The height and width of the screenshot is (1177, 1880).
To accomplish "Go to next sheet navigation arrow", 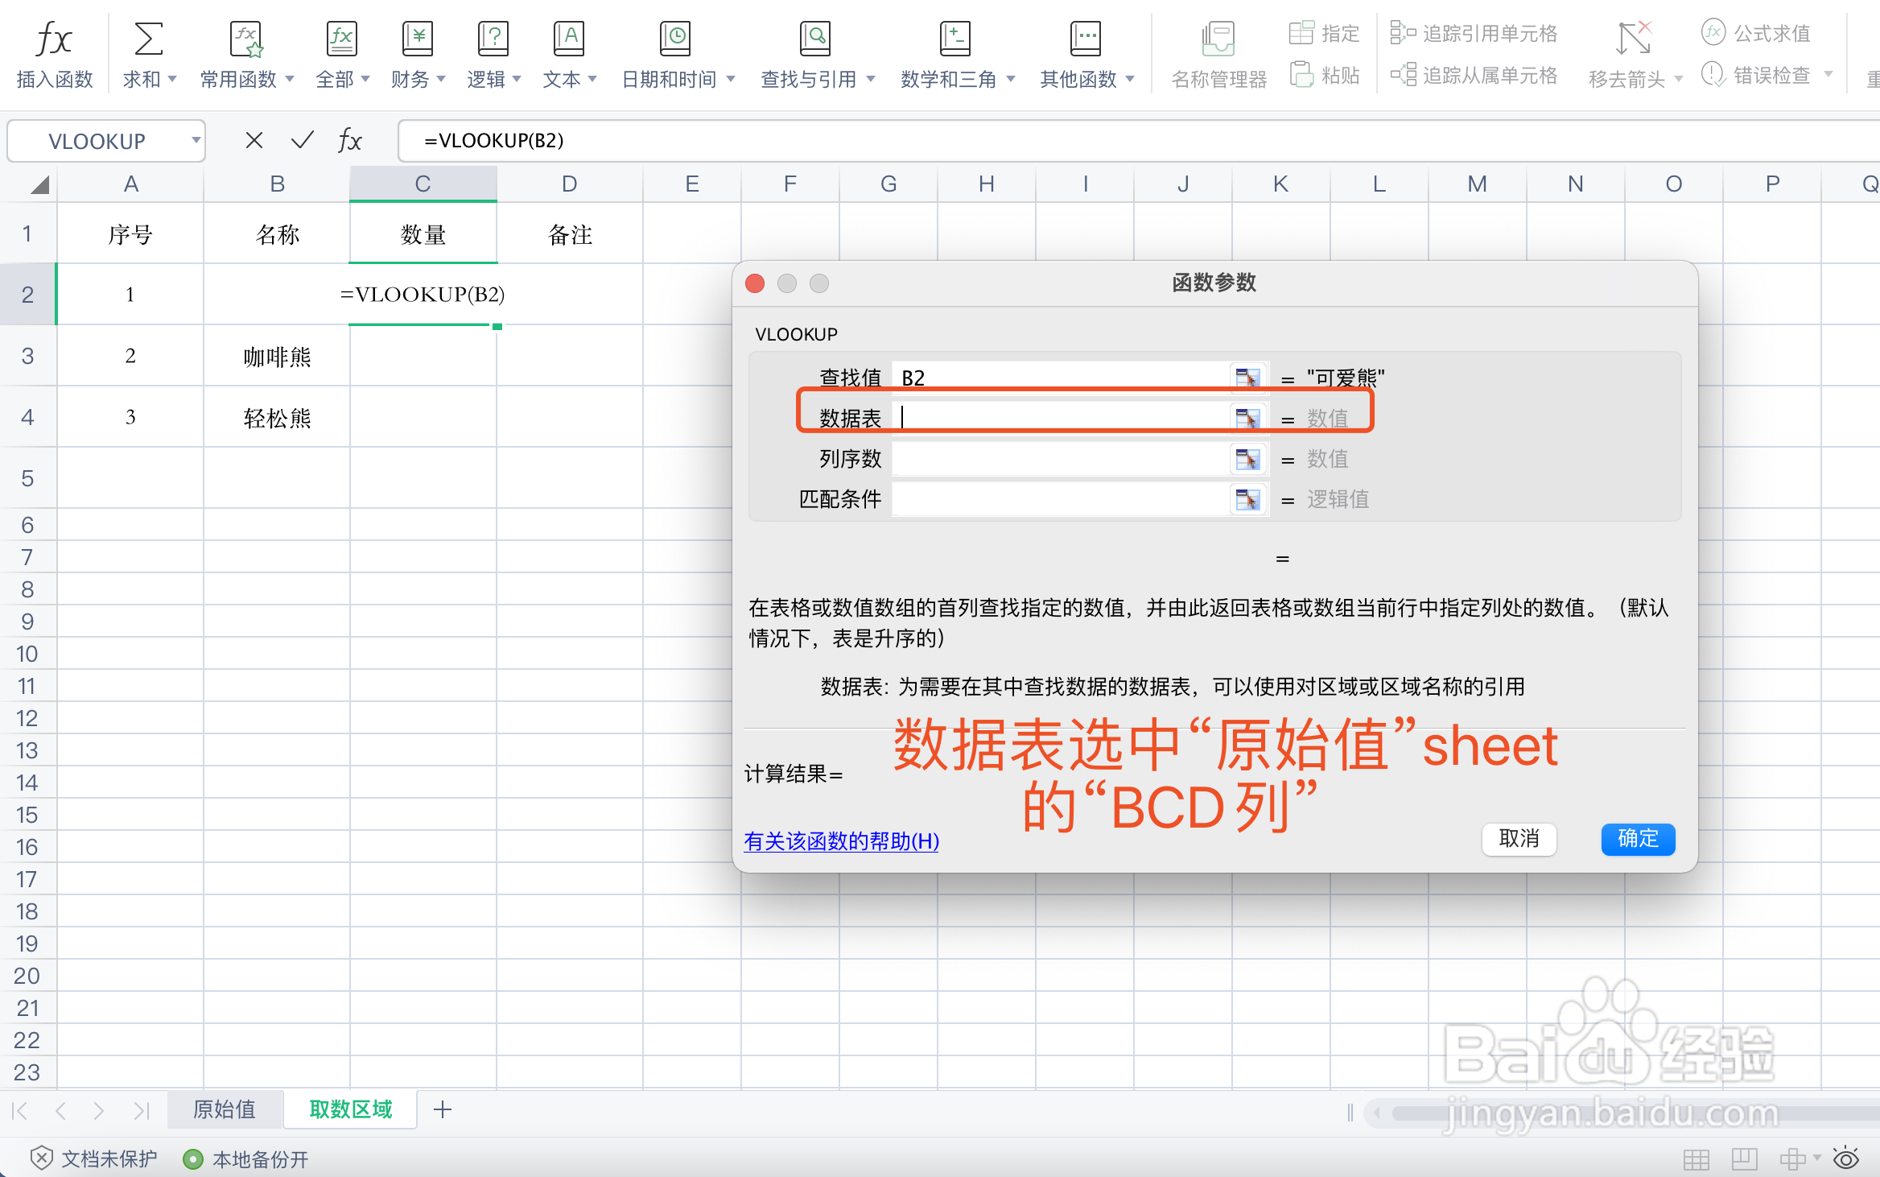I will [98, 1111].
